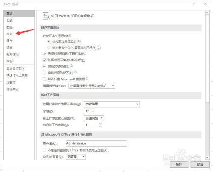Click the scrollbar up arrow
The height and width of the screenshot is (172, 213).
(207, 13)
